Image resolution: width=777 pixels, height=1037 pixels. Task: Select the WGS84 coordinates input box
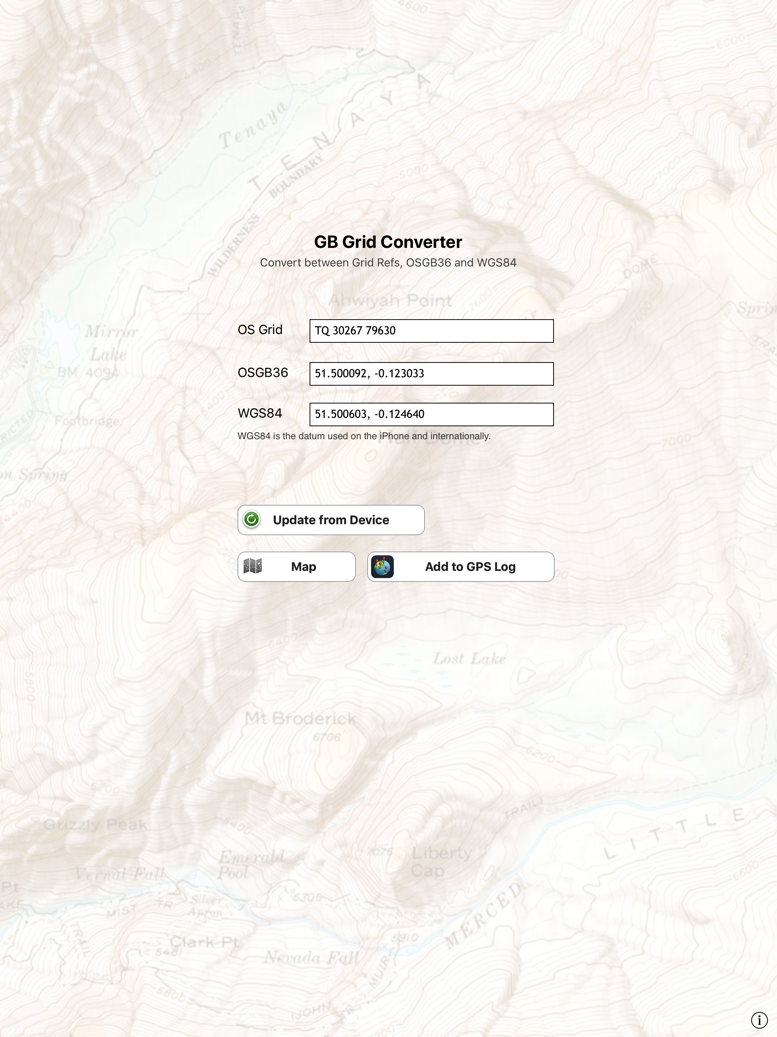(431, 414)
